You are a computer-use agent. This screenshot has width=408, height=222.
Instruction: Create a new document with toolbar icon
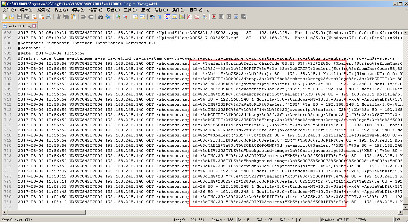tap(5, 17)
